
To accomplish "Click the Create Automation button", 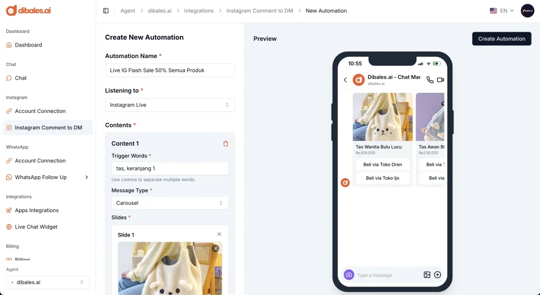I will [502, 39].
